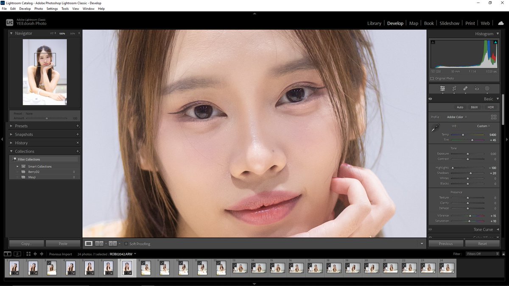
Task: Expand the History panel
Action: [x=11, y=143]
